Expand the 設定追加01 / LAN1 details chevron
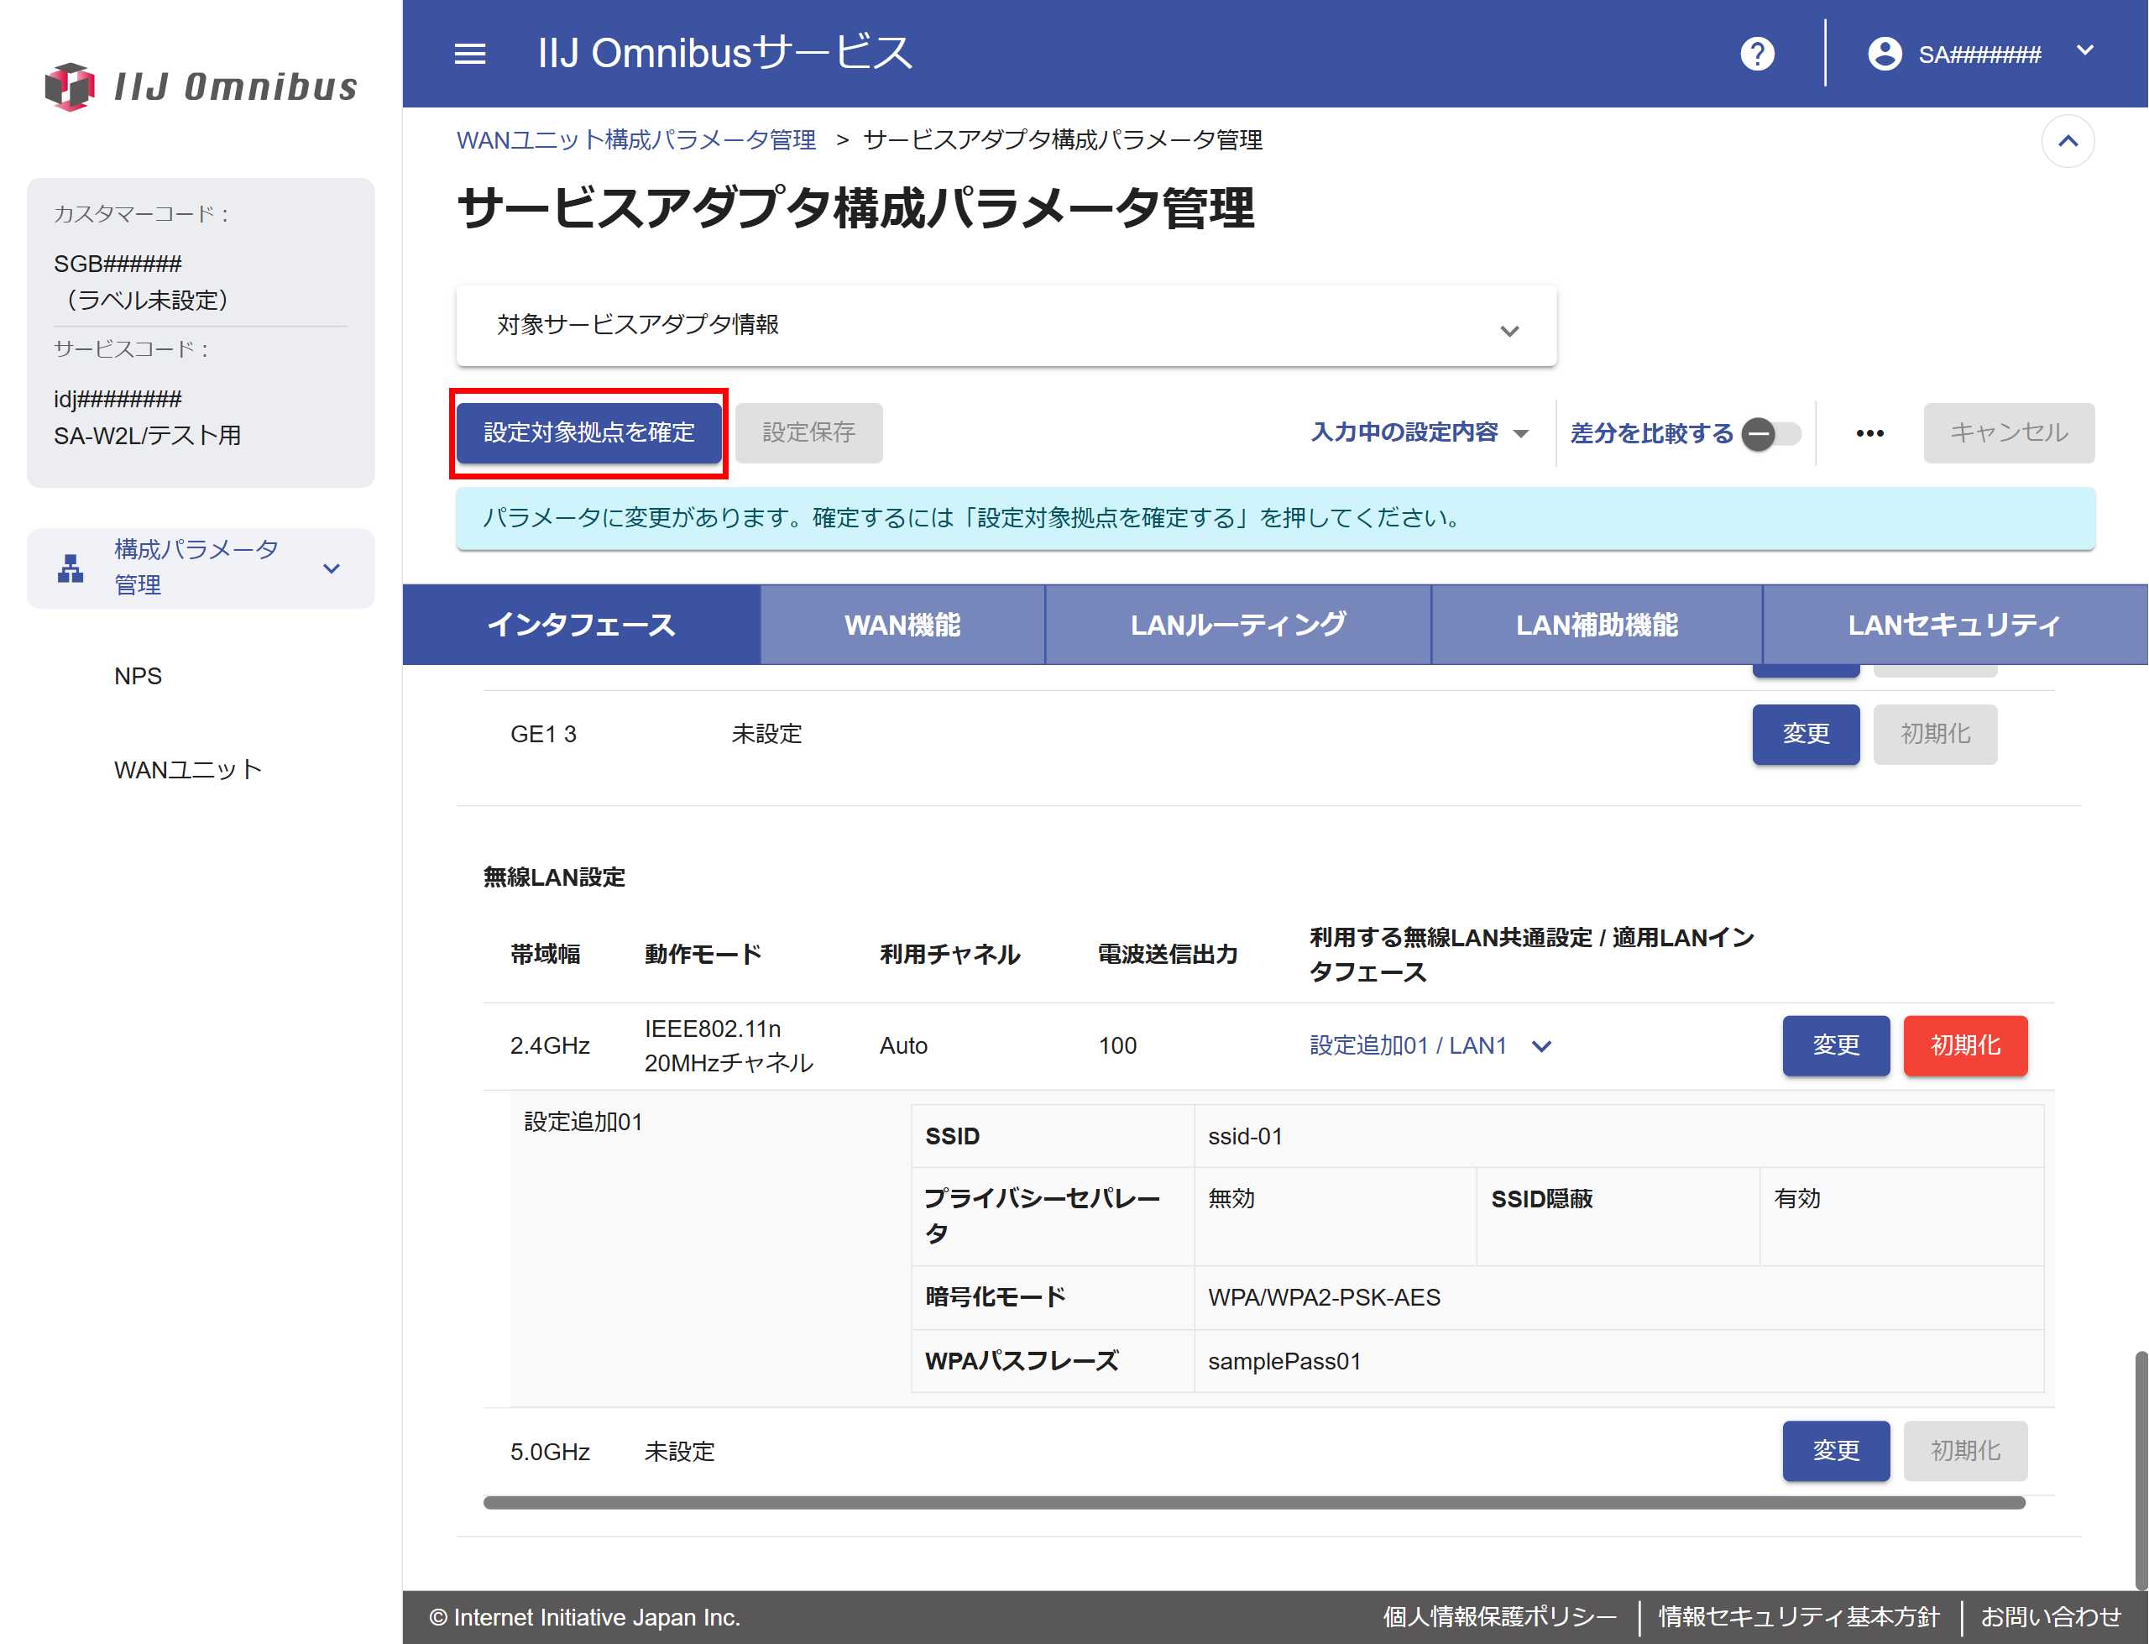Viewport: 2149px width, 1644px height. pyautogui.click(x=1541, y=1046)
